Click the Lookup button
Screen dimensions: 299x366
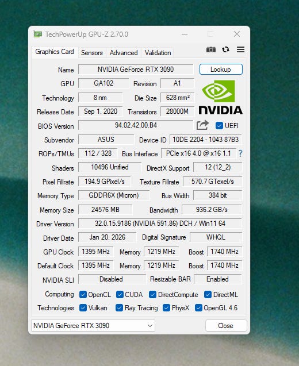(x=221, y=70)
